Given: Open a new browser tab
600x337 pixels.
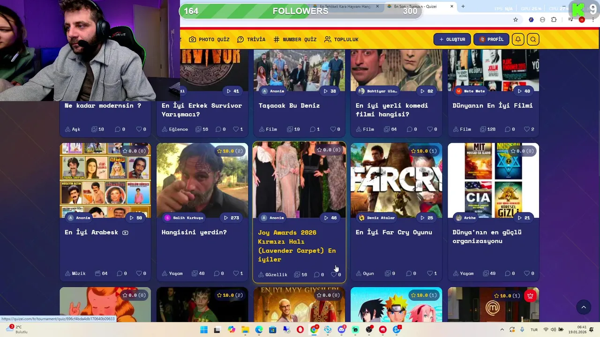Looking at the screenshot, I should [x=463, y=7].
